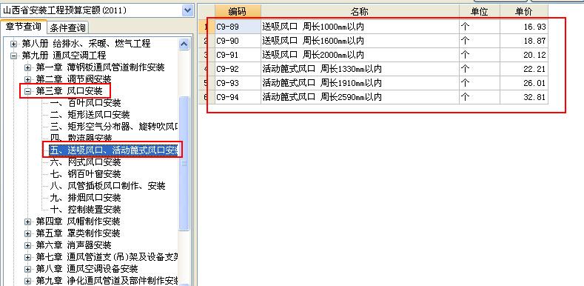Click 送吸风口 周长2000mm以内 name cell
This screenshot has width=584, height=286.
click(360, 55)
